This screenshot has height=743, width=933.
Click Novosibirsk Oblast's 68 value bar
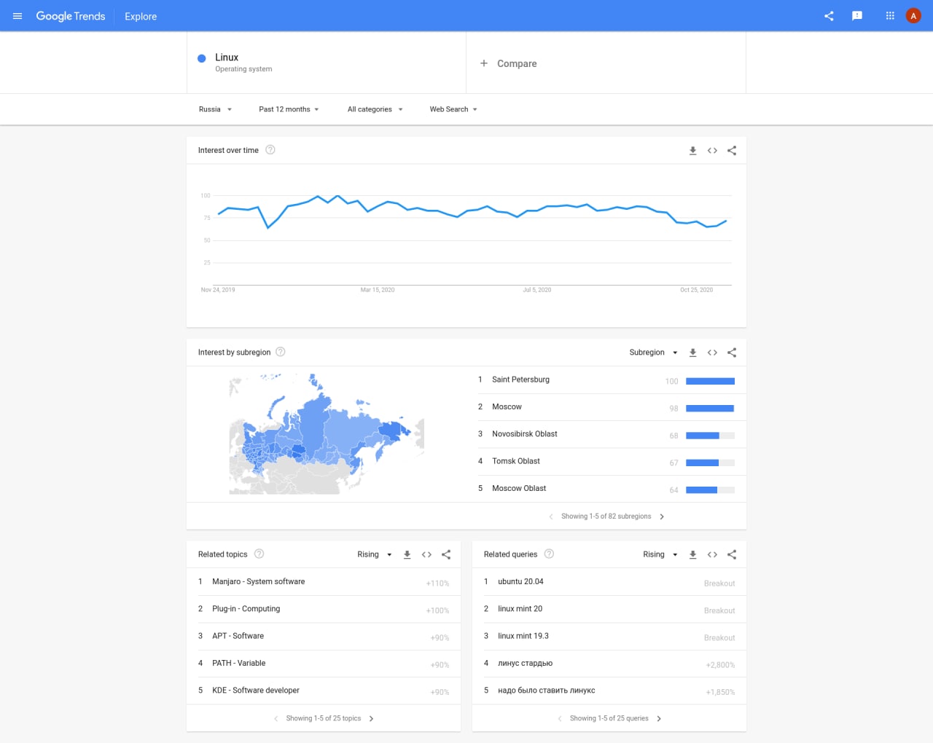click(711, 436)
